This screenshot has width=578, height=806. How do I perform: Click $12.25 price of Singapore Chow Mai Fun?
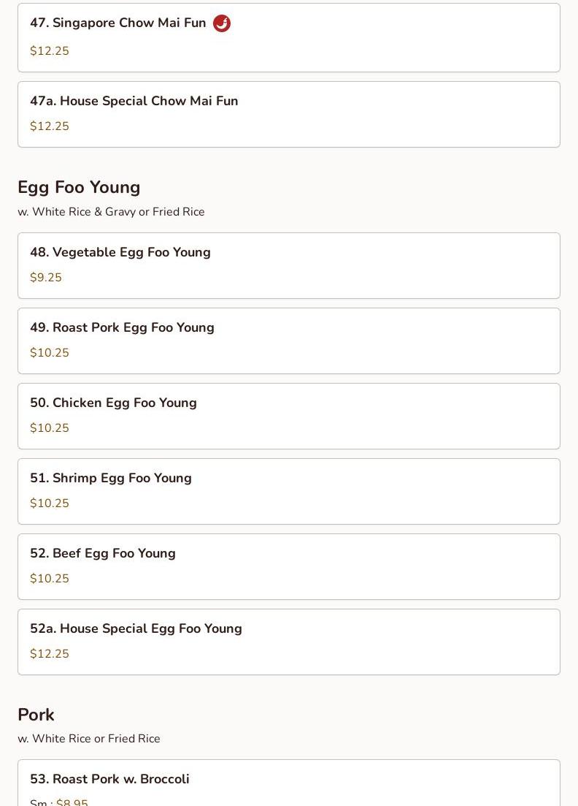click(x=50, y=51)
